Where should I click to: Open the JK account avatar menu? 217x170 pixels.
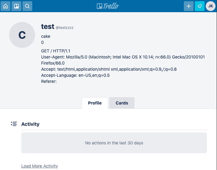click(x=211, y=6)
